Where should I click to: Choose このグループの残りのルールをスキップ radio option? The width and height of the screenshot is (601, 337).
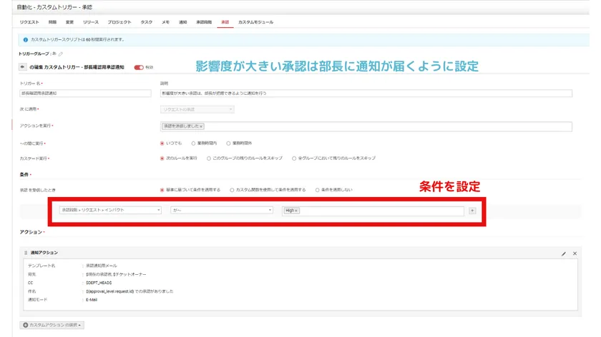pos(209,158)
